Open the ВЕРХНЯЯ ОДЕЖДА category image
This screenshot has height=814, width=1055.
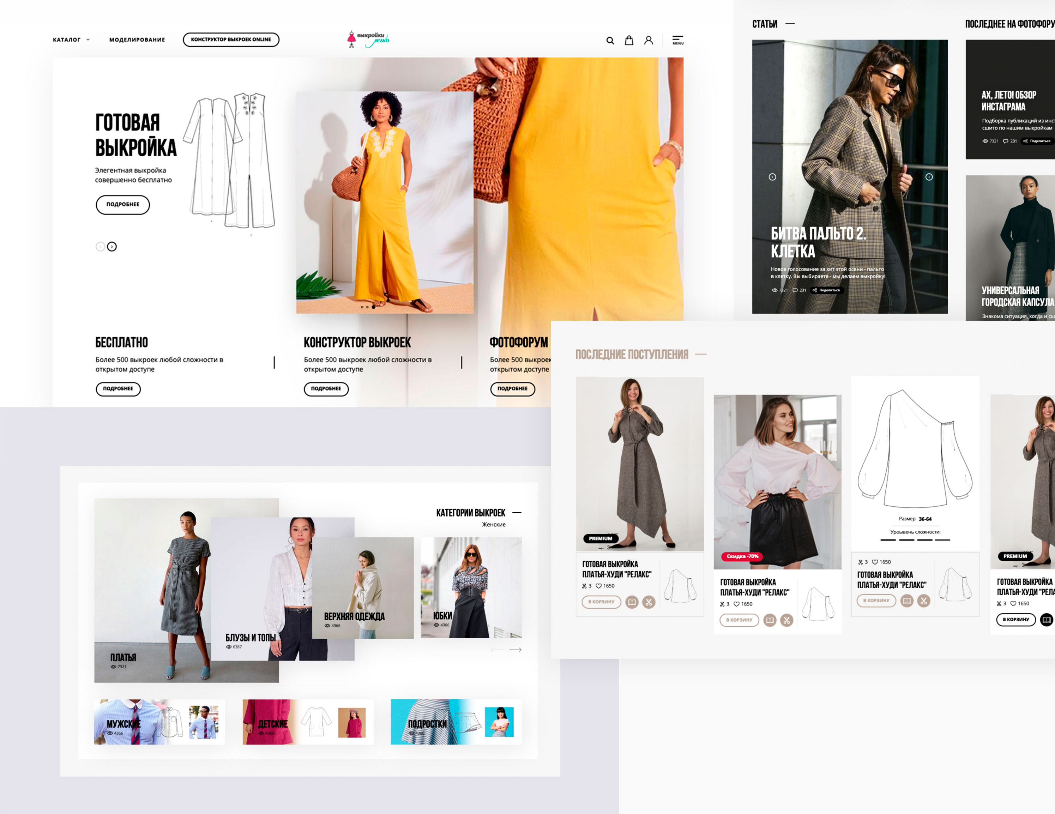point(363,588)
